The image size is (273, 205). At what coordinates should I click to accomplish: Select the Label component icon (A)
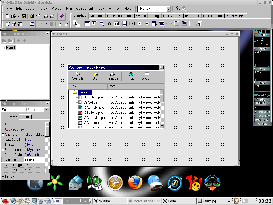109,23
